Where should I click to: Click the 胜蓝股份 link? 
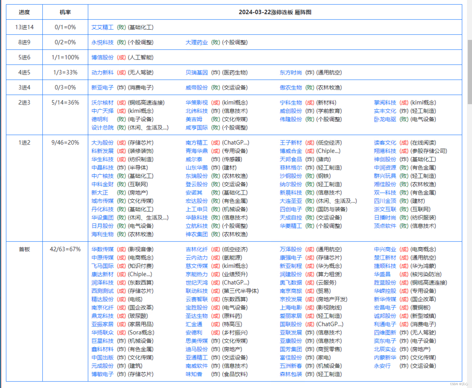pyautogui.click(x=385, y=283)
